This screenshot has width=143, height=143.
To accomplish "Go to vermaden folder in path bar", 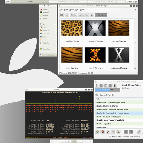I will pyautogui.click(x=83, y=15).
